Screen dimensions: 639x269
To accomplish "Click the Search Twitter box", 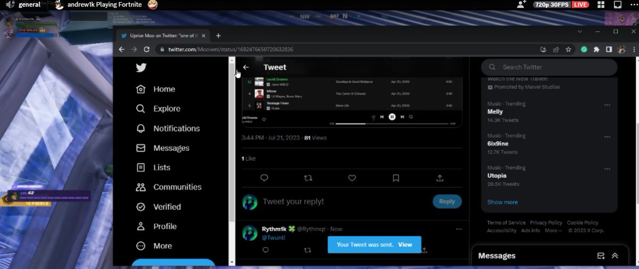I will click(x=549, y=67).
